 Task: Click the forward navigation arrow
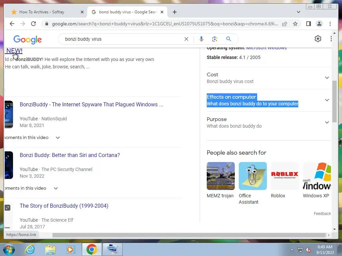(23, 24)
